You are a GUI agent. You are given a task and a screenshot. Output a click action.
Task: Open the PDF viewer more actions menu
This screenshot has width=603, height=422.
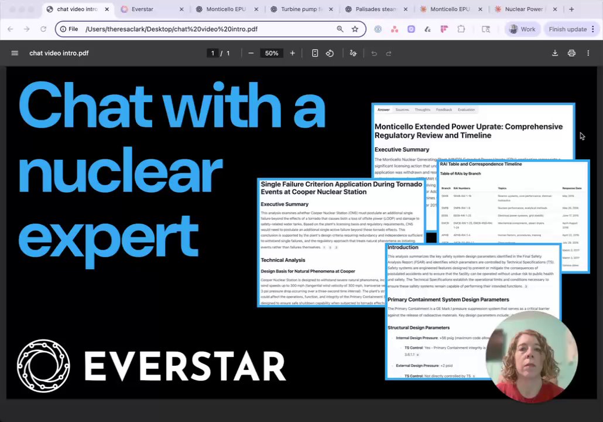588,53
